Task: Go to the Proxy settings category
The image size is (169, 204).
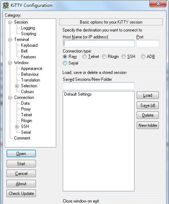Action: tap(26, 109)
